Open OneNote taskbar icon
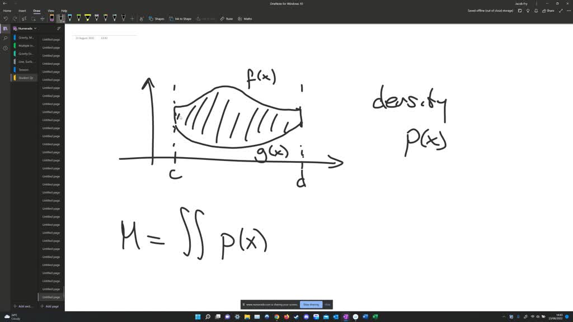573x322 pixels. [x=346, y=316]
